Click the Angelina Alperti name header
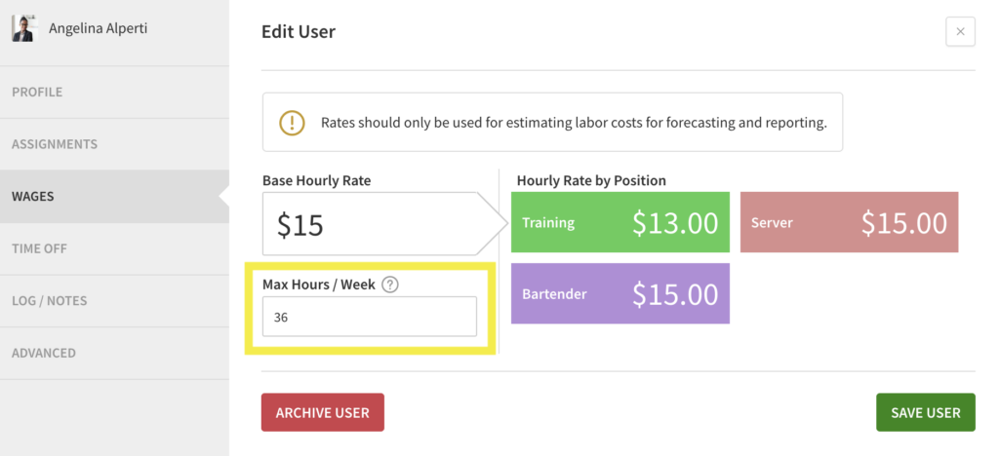 99,28
